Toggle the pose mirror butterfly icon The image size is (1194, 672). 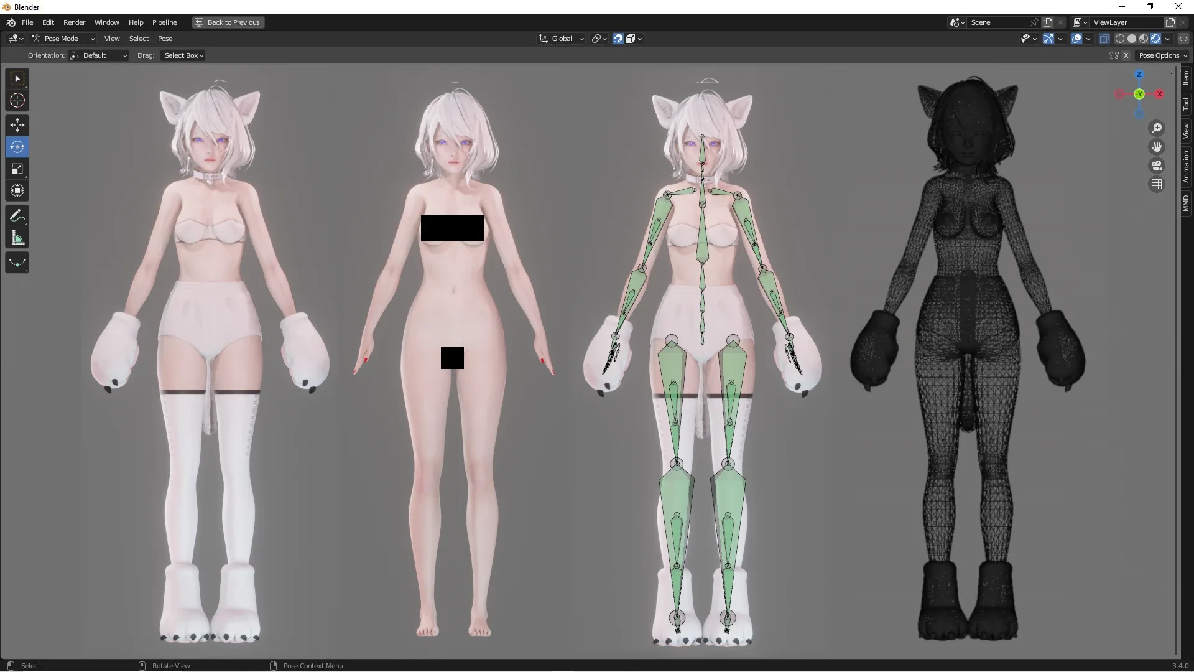[1114, 55]
